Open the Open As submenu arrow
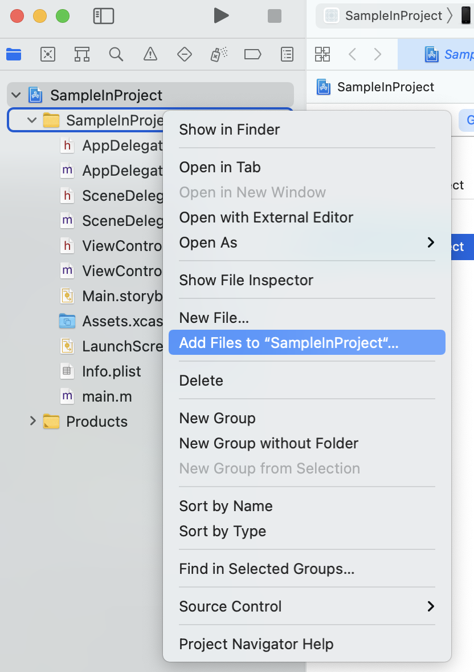This screenshot has width=474, height=672. pyautogui.click(x=431, y=242)
